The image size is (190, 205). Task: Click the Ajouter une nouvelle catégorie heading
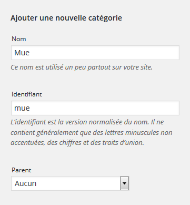66,18
